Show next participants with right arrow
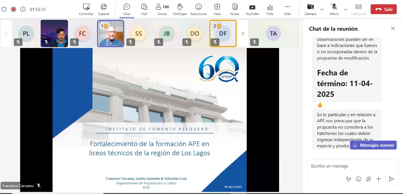This screenshot has height=194, width=403. coord(242,34)
